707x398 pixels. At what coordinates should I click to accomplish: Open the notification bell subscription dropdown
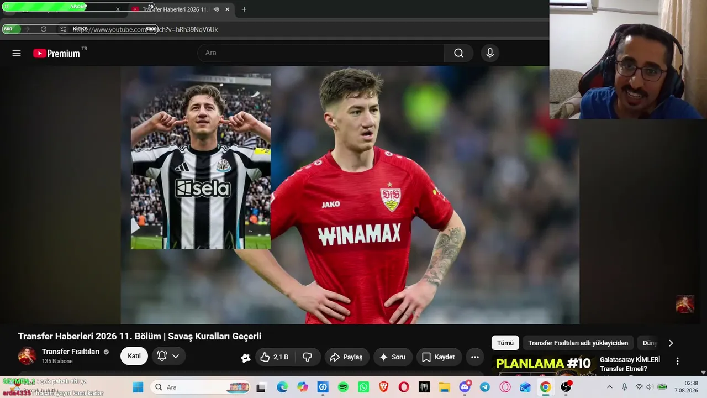pyautogui.click(x=168, y=357)
